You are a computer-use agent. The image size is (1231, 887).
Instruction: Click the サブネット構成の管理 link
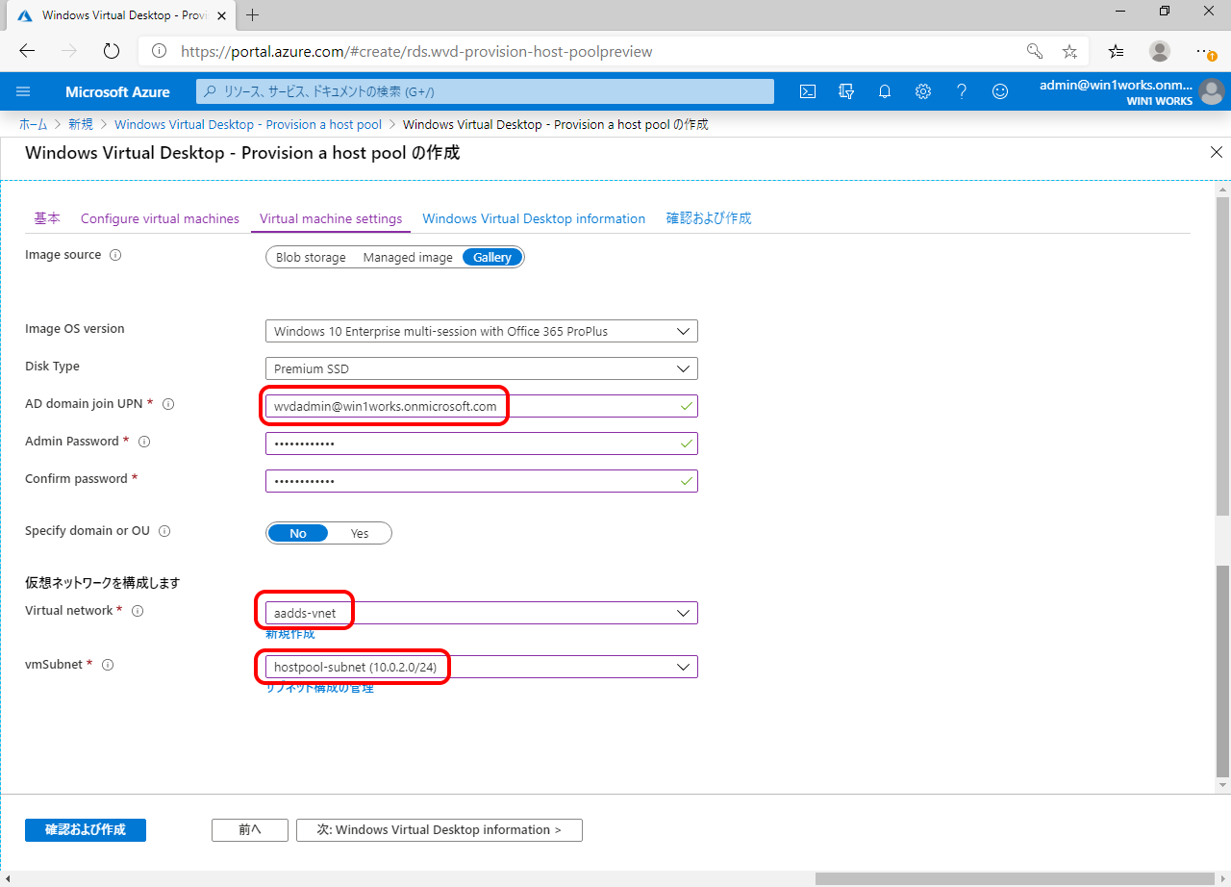[319, 687]
